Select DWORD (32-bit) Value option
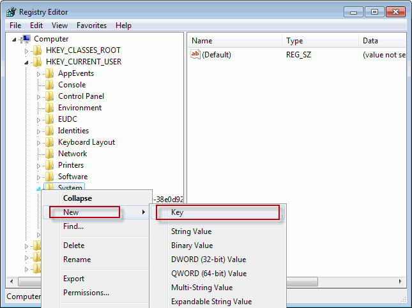The width and height of the screenshot is (412, 308). click(218, 260)
